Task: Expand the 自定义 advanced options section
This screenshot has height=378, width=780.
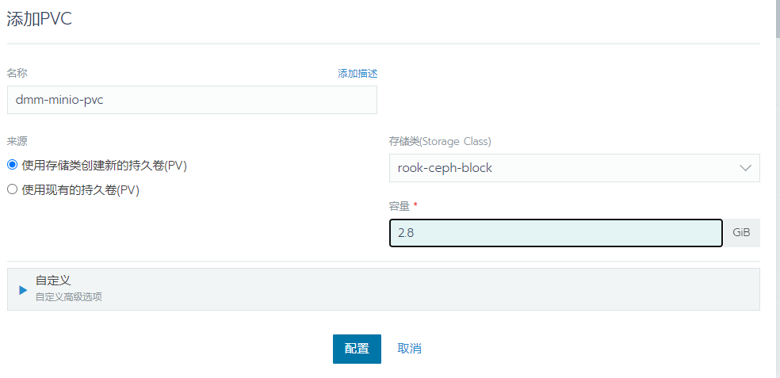Action: [384, 289]
